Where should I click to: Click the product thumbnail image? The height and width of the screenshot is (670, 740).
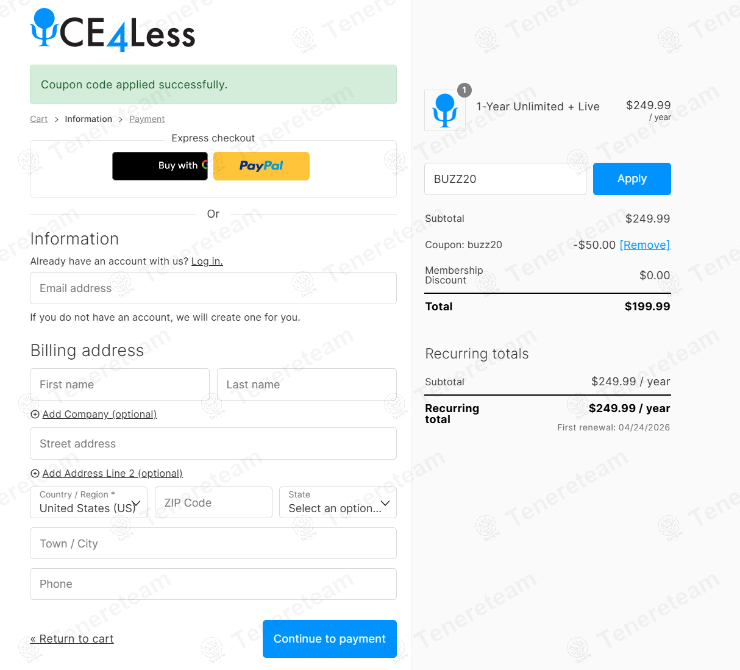(x=445, y=110)
